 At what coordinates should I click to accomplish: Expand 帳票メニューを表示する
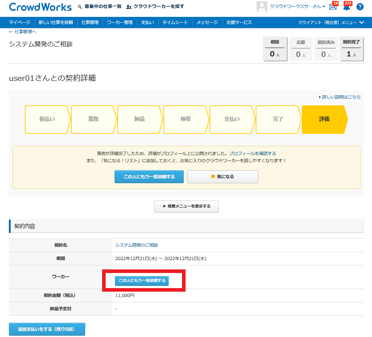186,206
